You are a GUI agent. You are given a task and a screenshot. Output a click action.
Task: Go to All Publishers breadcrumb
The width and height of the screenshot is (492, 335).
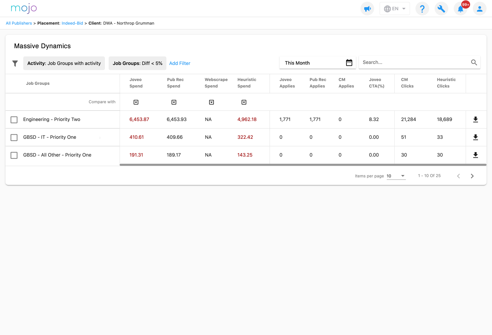coord(19,23)
